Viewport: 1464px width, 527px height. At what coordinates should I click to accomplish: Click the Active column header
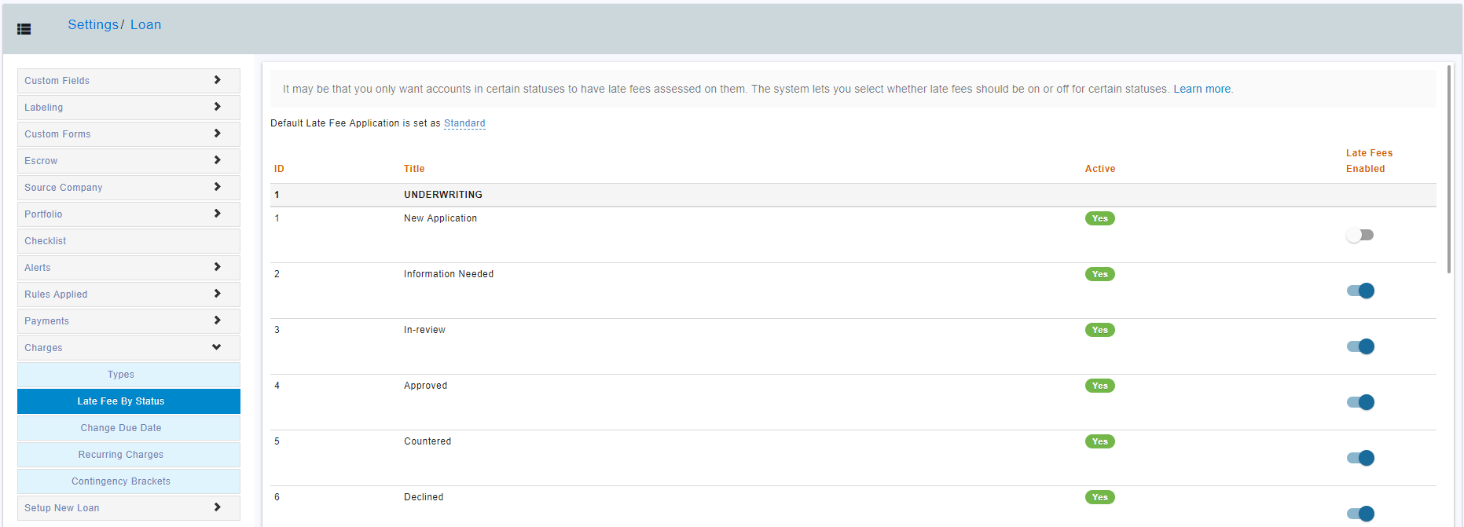pos(1100,169)
